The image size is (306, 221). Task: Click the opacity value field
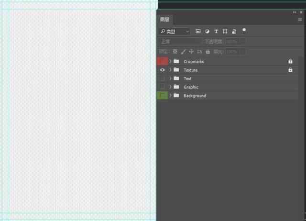pos(232,42)
